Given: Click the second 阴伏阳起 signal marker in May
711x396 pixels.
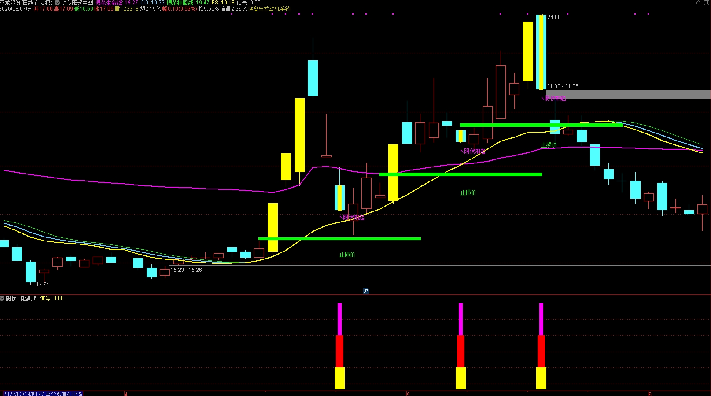Looking at the screenshot, I should coord(473,151).
